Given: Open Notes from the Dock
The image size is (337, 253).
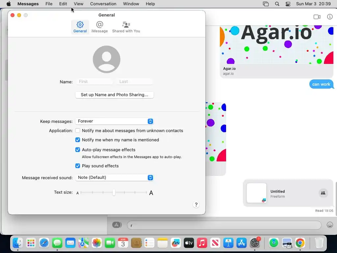Looking at the screenshot, I should click(163, 243).
